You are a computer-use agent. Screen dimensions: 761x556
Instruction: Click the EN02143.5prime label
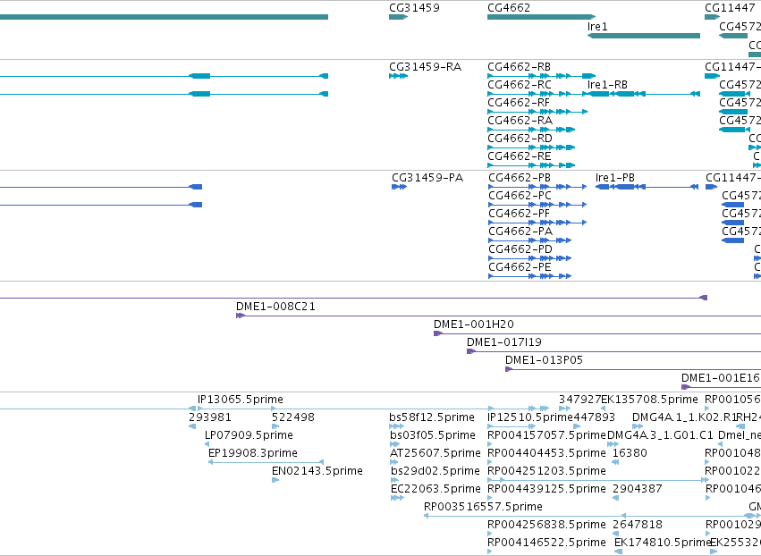coord(317,471)
